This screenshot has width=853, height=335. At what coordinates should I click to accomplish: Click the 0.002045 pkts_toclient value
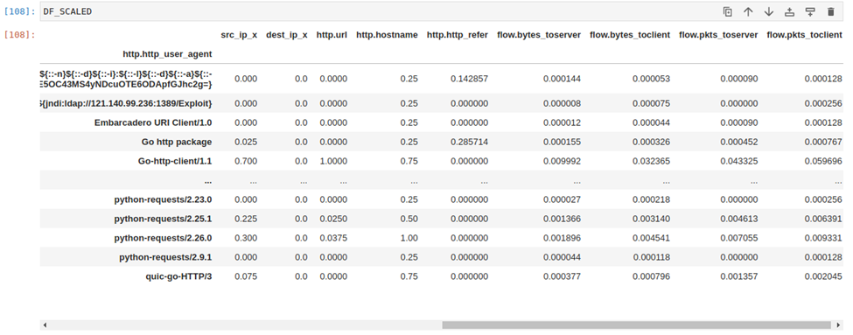pyautogui.click(x=823, y=276)
